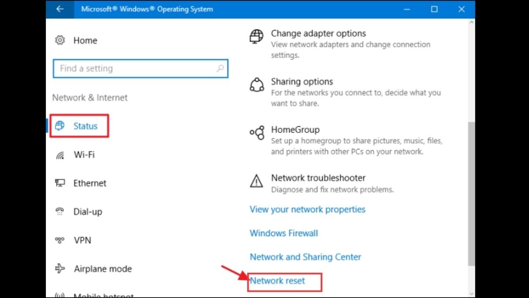Viewport: 529px width, 298px height.
Task: Select the VPN icon in sidebar
Action: (x=60, y=240)
